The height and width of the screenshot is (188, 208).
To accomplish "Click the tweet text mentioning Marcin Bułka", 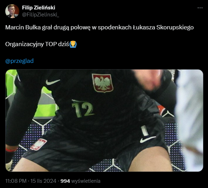I will click(x=99, y=28).
